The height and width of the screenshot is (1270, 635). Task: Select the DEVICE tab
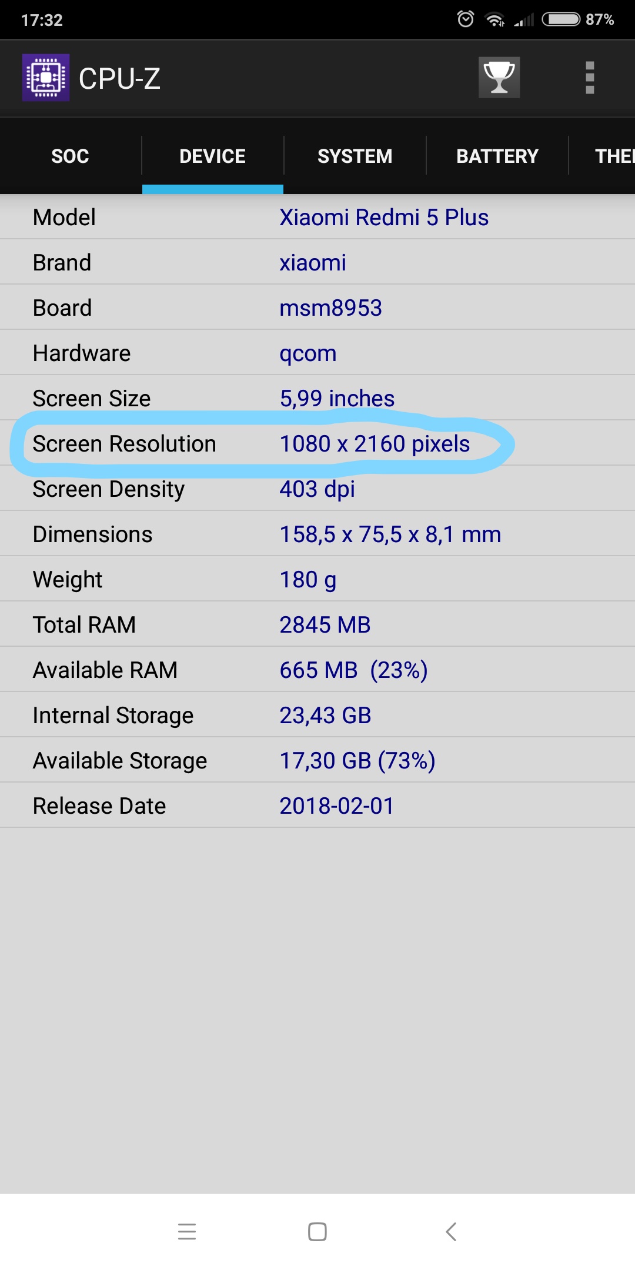coord(212,156)
